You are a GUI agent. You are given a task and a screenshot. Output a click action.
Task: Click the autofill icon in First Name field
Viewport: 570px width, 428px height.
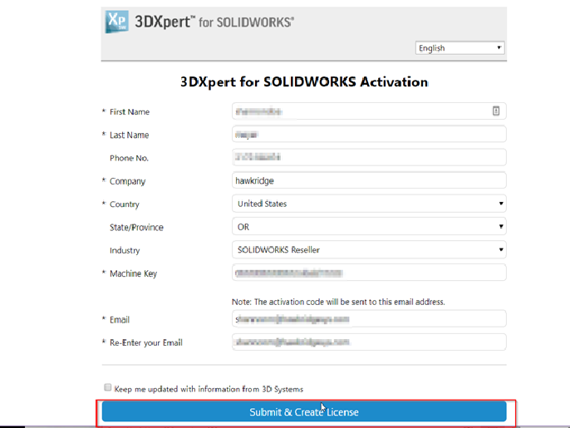point(496,111)
